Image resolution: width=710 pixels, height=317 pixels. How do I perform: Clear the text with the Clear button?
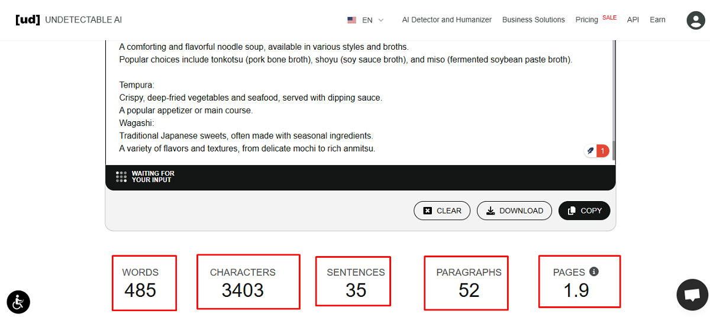coord(442,211)
